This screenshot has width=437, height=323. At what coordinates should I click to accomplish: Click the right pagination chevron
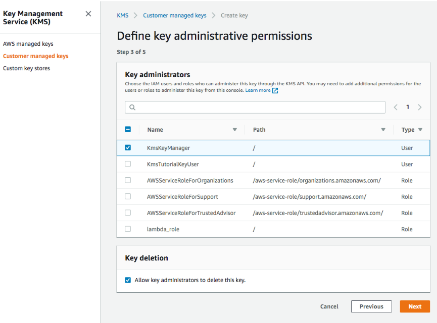(x=420, y=107)
